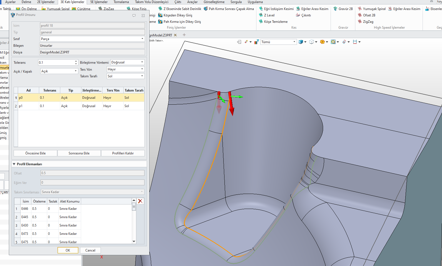The image size is (442, 266).
Task: Click red X delete icon beside elements table
Action: tap(140, 201)
